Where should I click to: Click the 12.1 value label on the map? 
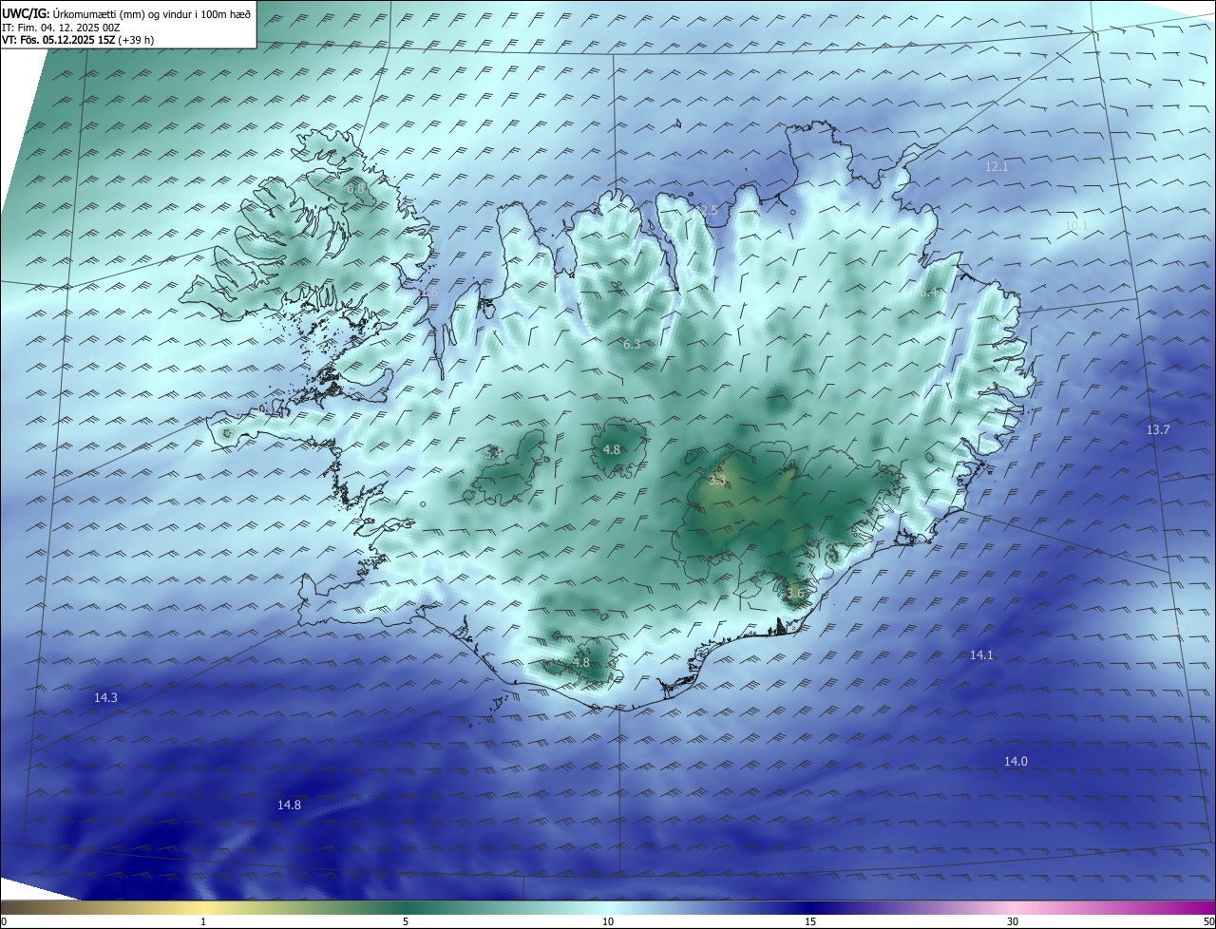pos(997,166)
